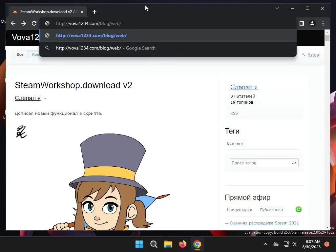Go back using the browser back arrow
This screenshot has height=252, width=336.
[13, 23]
